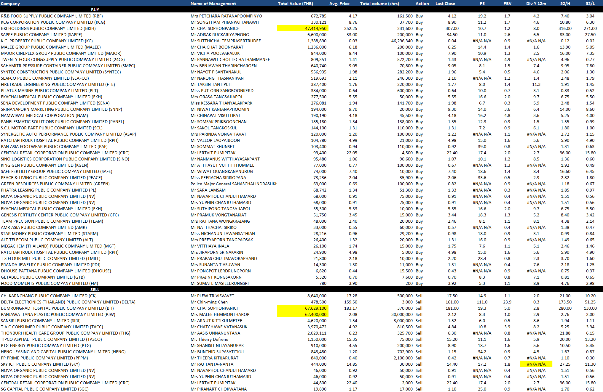Screen dimensions: 603x392
Task: Click the BUY section header row
Action: [95, 10]
